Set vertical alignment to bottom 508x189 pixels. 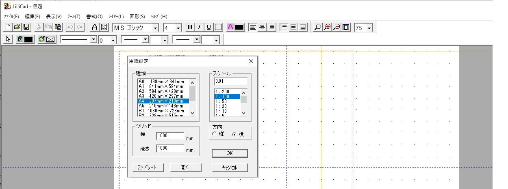[x=302, y=27]
